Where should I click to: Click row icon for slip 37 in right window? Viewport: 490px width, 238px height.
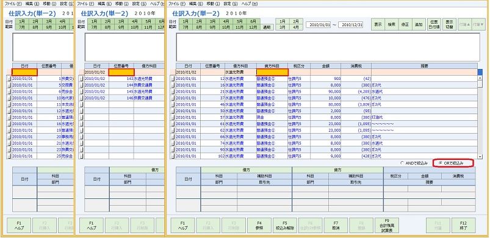tap(173, 98)
